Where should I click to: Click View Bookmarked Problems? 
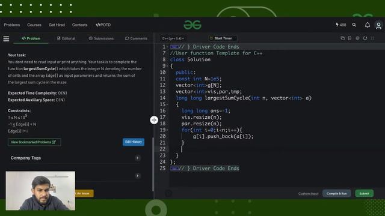pos(34,142)
